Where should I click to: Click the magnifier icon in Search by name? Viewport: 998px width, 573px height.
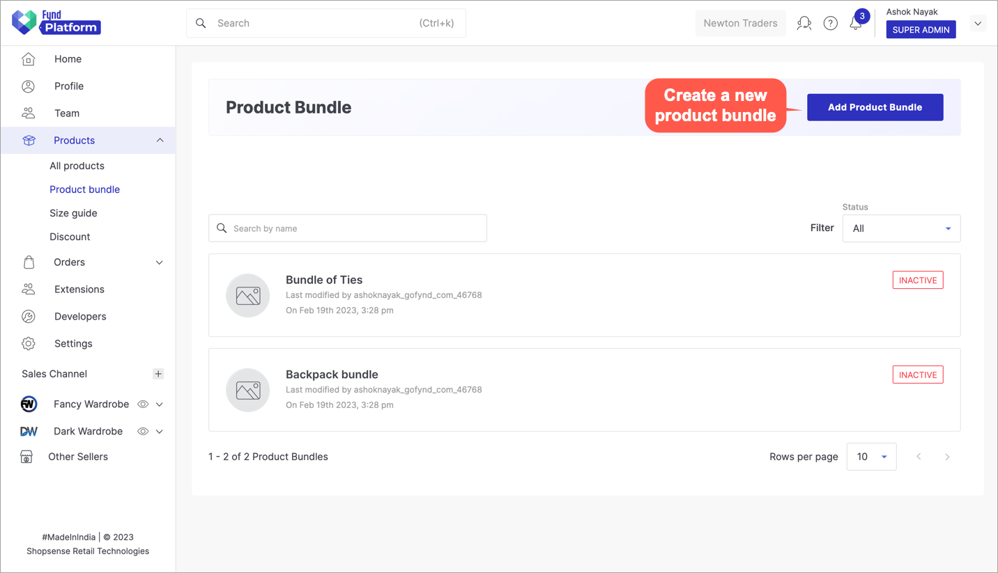222,228
